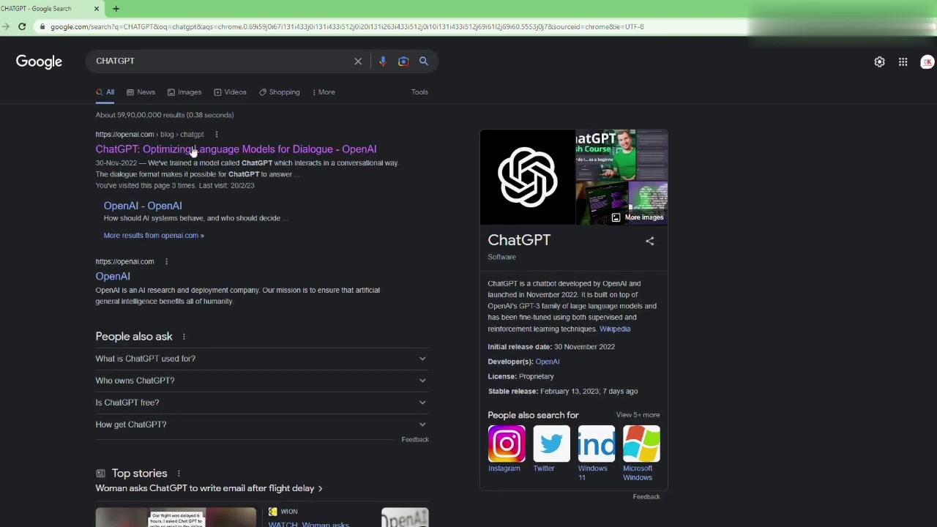Select the All results tab

click(x=105, y=92)
